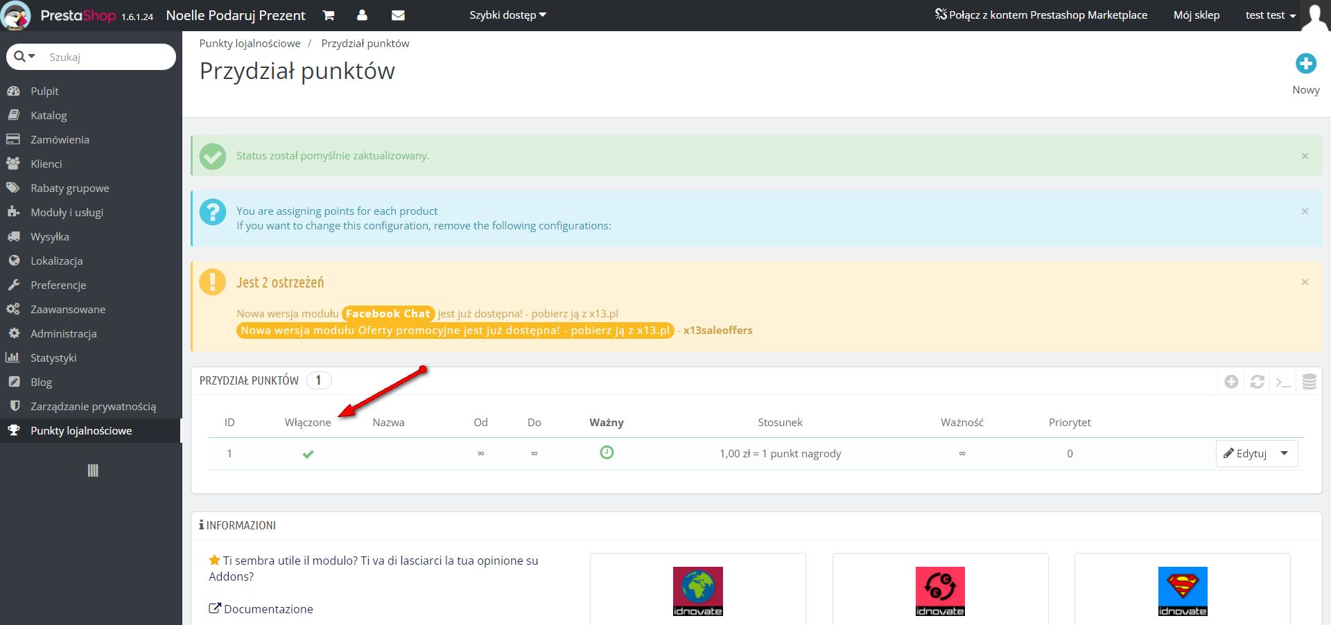Toggle the enabled green checkmark for rule 1
The width and height of the screenshot is (1331, 625).
coord(308,455)
